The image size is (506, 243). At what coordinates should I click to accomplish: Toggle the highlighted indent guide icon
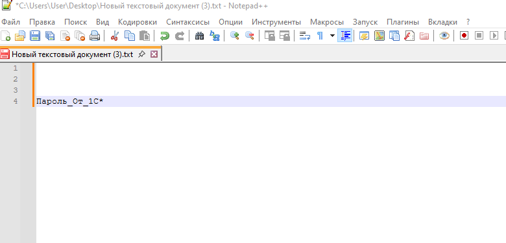(344, 36)
